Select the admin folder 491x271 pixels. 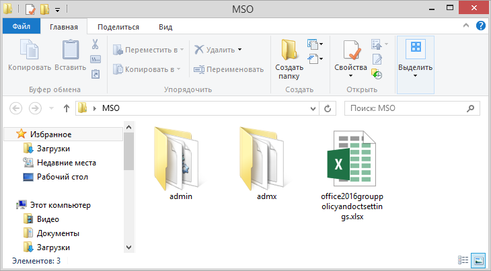point(180,163)
